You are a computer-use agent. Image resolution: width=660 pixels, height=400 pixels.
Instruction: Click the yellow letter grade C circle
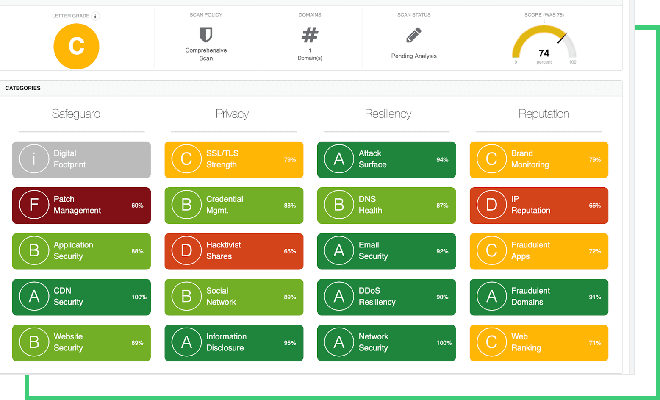(x=76, y=46)
